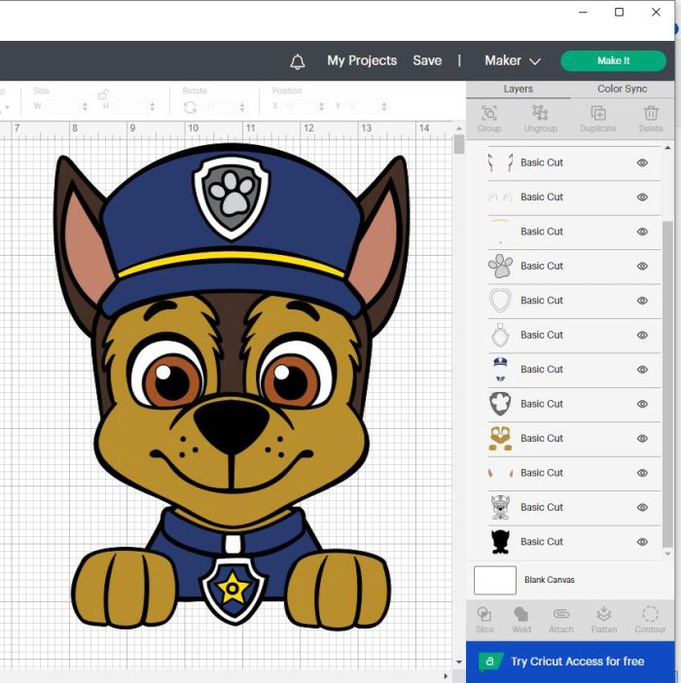Click canvas horizontal scroll-right arrow
The image size is (681, 683).
click(x=445, y=676)
